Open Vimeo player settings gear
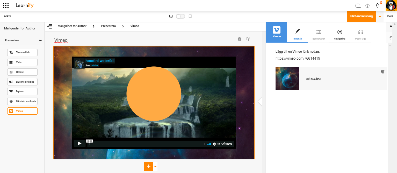Screen dimensions: 397x173 point(214,144)
